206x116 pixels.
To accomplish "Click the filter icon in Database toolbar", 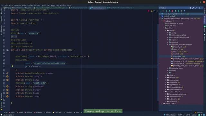I will (x=185, y=11).
